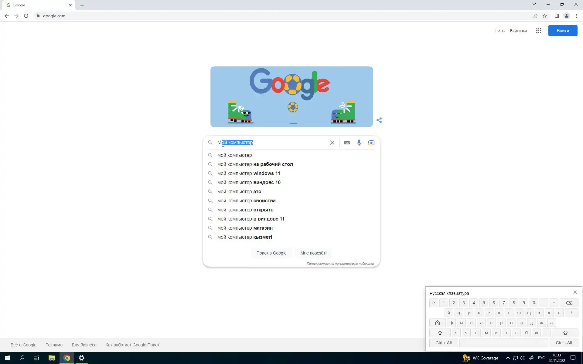
Task: Toggle left Shift key on virtual keyboard
Action: tap(440, 333)
